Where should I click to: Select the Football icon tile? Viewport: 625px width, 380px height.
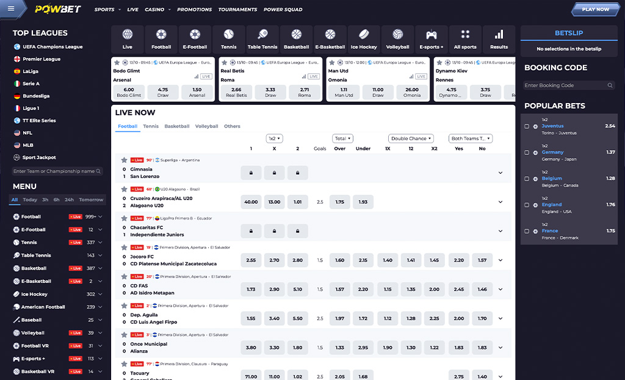point(161,40)
